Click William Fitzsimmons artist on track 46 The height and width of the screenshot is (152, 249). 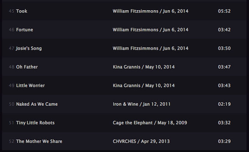coord(135,30)
